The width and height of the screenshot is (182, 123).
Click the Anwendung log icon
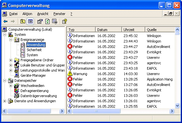click(x=23, y=45)
